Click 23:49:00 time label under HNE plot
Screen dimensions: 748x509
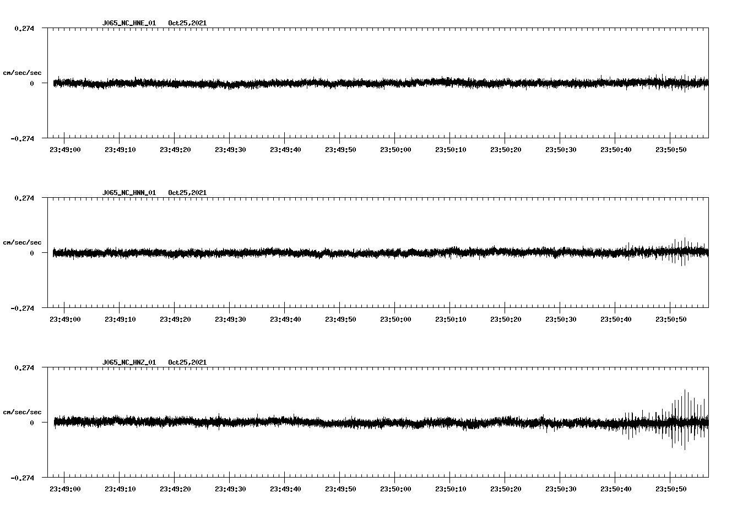65,149
